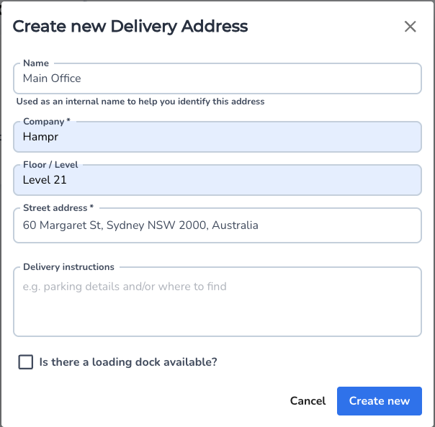The height and width of the screenshot is (427, 435).
Task: Click the 'Name' field label
Action: (36, 63)
